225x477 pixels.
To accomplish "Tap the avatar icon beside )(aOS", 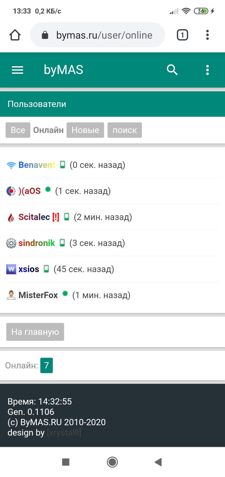I will click(11, 191).
